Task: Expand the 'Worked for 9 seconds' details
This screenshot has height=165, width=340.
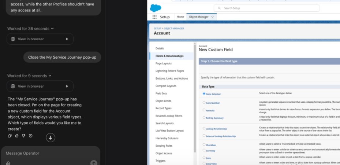Action: click(29, 76)
